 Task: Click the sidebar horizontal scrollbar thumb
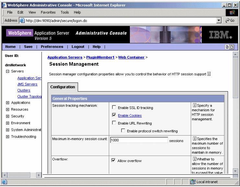pos(19,175)
